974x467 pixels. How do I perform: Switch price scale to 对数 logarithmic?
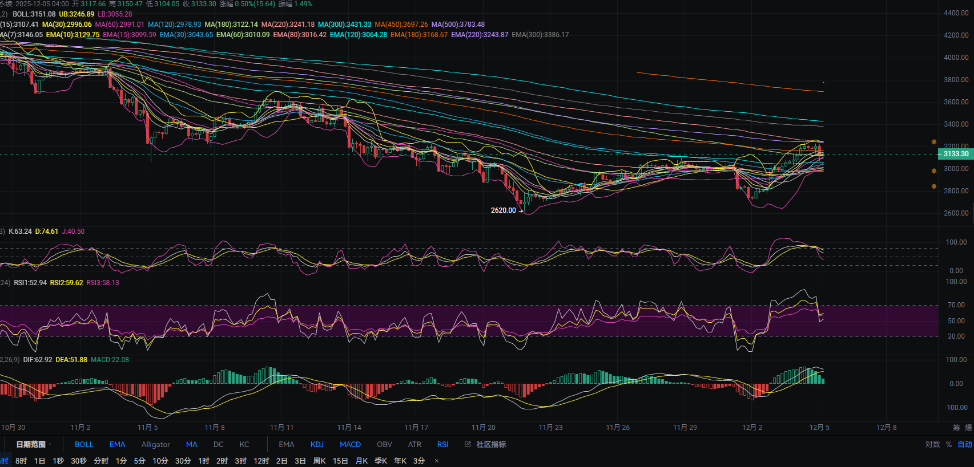(x=932, y=444)
